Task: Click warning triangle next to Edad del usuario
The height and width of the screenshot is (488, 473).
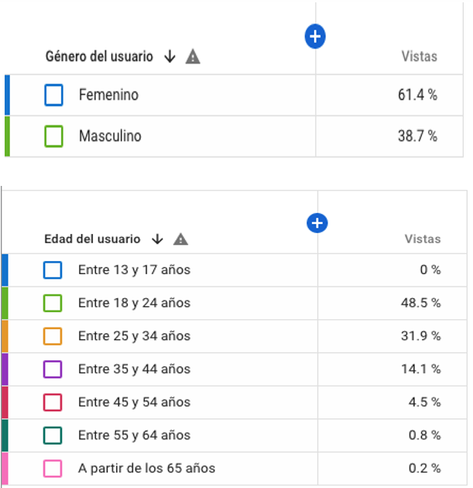Action: (180, 239)
